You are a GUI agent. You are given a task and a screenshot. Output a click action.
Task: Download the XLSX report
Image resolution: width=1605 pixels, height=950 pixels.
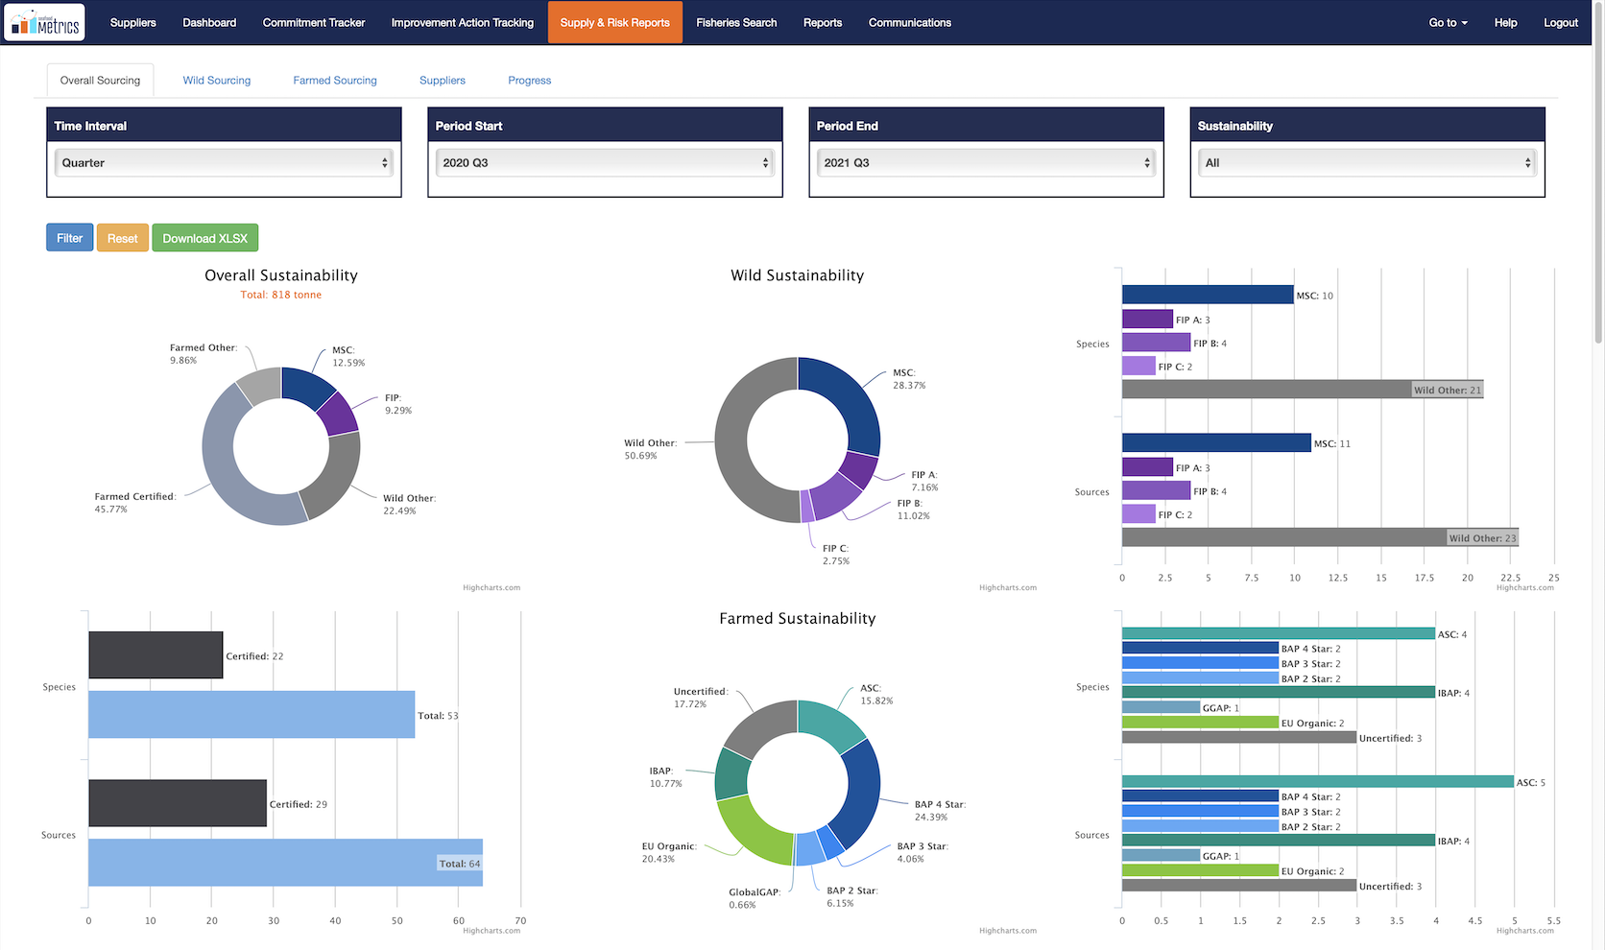[x=204, y=238]
